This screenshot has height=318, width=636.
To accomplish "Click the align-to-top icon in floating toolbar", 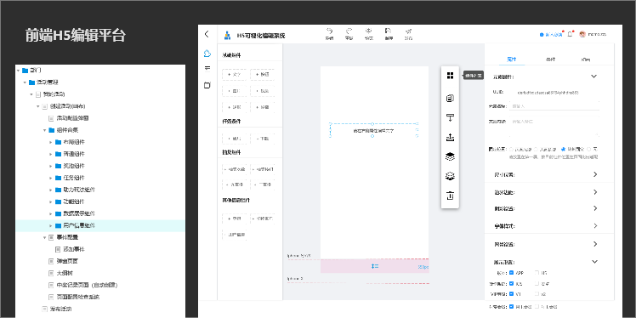I will pos(450,117).
